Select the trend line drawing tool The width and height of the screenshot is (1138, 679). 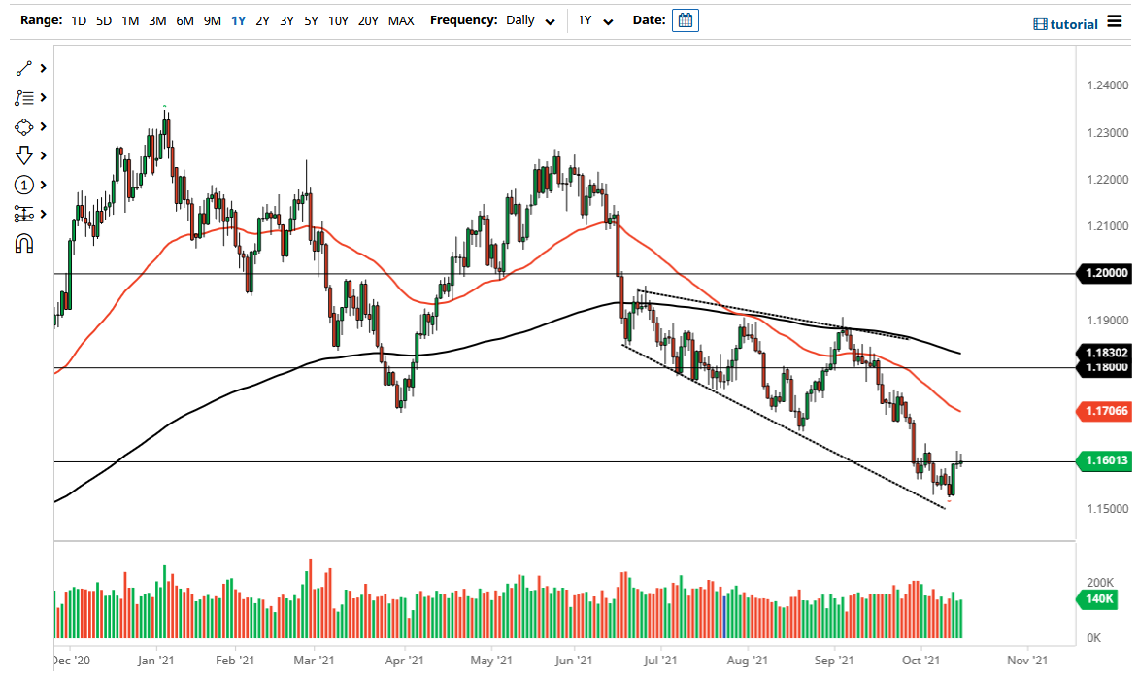pos(24,68)
